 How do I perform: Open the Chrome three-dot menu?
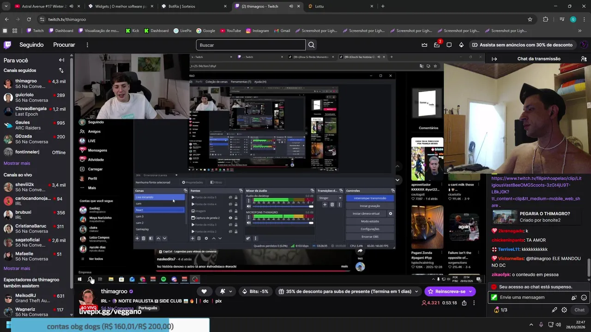tap(584, 19)
